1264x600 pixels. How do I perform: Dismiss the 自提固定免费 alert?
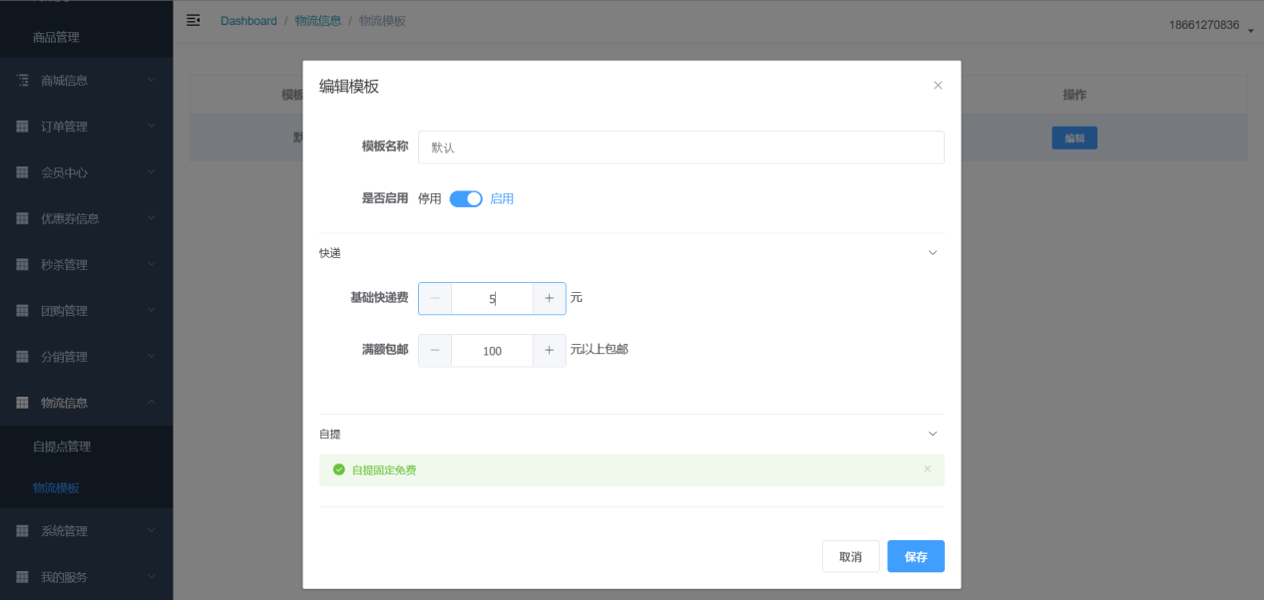click(927, 468)
